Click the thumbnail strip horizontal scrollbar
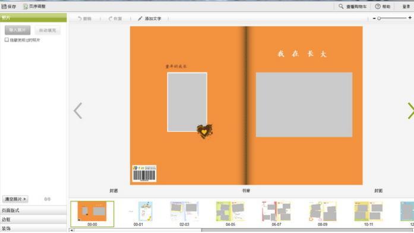The height and width of the screenshot is (233, 414). pyautogui.click(x=307, y=231)
